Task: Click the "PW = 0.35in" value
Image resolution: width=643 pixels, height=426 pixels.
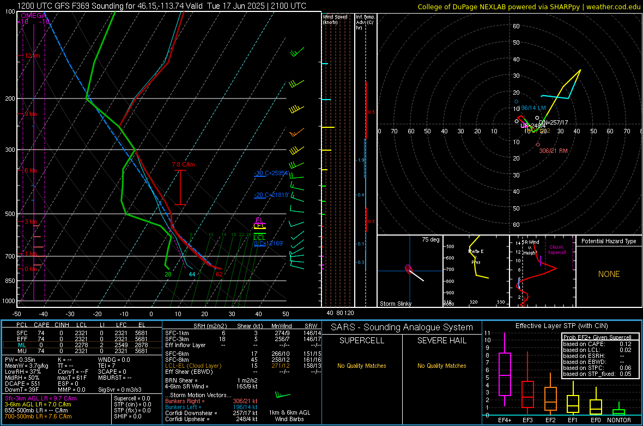Action: pos(20,360)
